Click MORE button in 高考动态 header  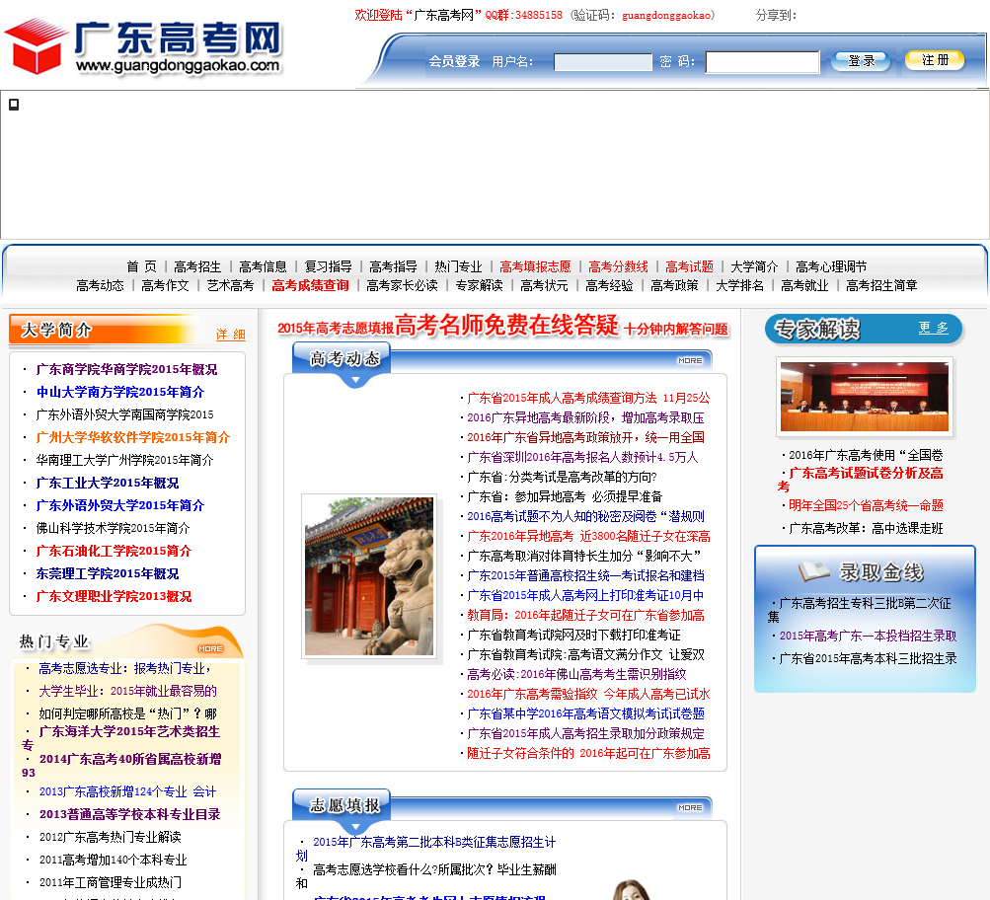coord(690,360)
